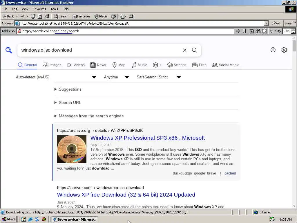Open Windows XP Professional SP3 x86 result link
The image size is (297, 223).
(x=148, y=138)
